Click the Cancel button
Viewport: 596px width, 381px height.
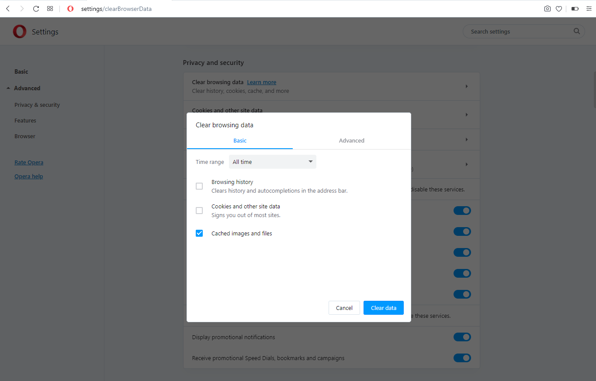pyautogui.click(x=344, y=308)
